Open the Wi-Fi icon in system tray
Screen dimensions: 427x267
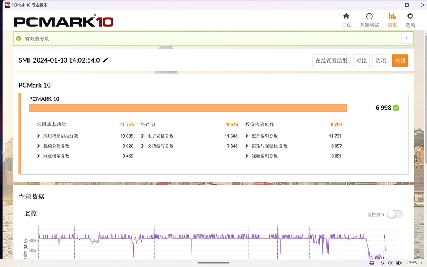click(383, 263)
